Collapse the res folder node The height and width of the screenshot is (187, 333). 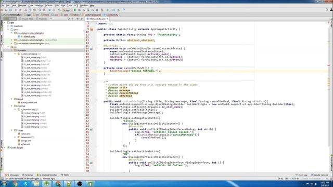point(8,47)
